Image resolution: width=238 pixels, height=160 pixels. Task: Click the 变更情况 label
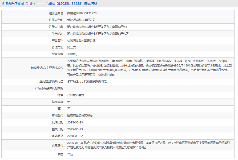57,145
